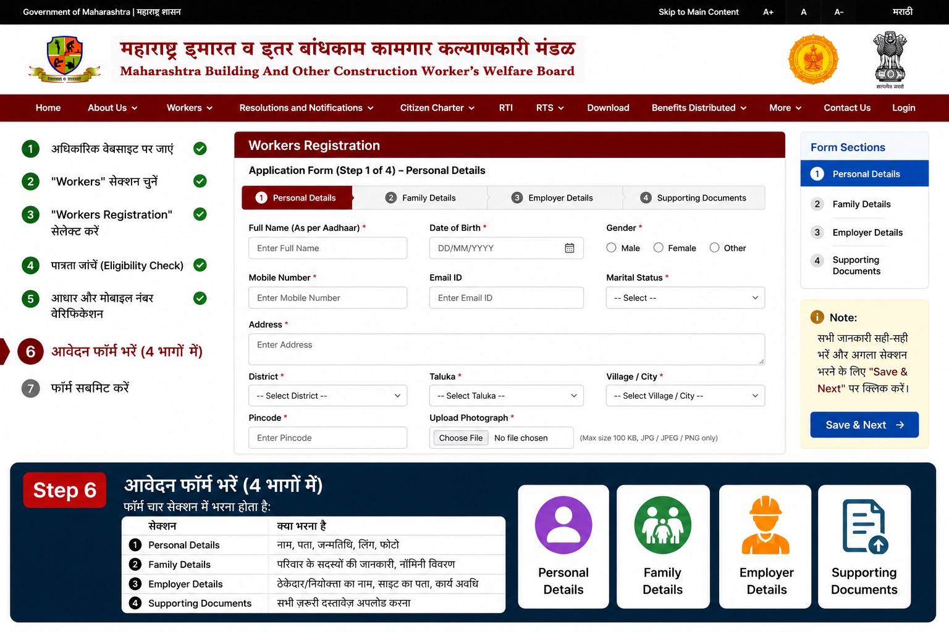The image size is (949, 632).
Task: Click the purple Personal Details card icon
Action: [563, 525]
